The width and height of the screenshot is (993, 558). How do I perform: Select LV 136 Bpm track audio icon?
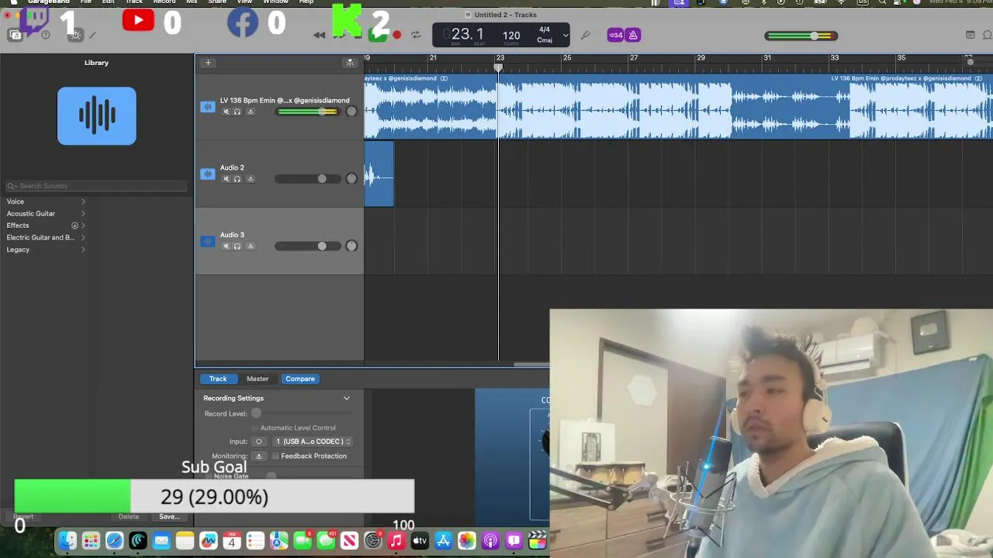(207, 107)
